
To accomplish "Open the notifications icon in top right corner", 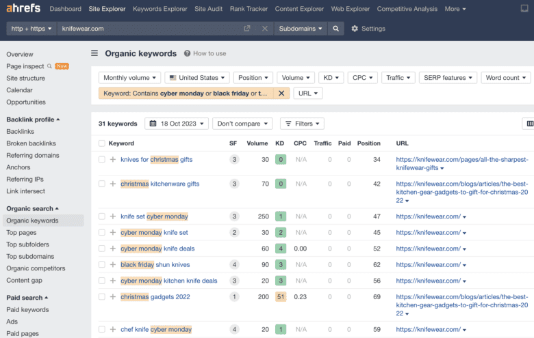I will tap(524, 8).
